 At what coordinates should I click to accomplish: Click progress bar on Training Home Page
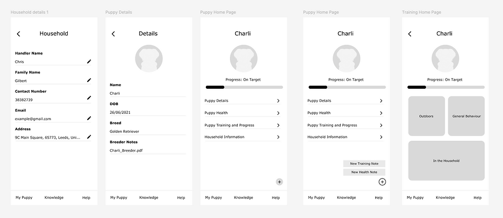coord(446,87)
